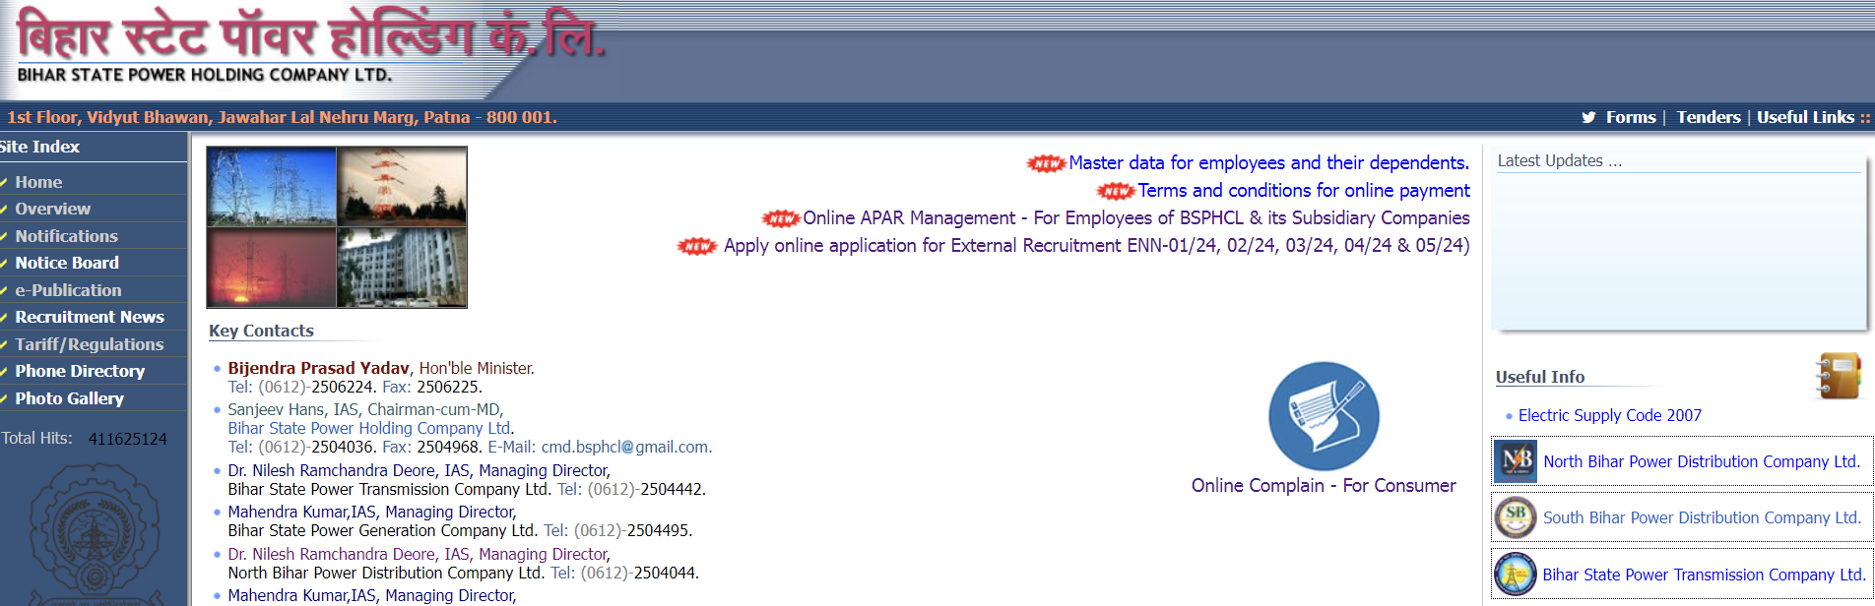The height and width of the screenshot is (606, 1875).
Task: Click Mahendra Kumar Power Generation Company entry
Action: click(x=460, y=521)
